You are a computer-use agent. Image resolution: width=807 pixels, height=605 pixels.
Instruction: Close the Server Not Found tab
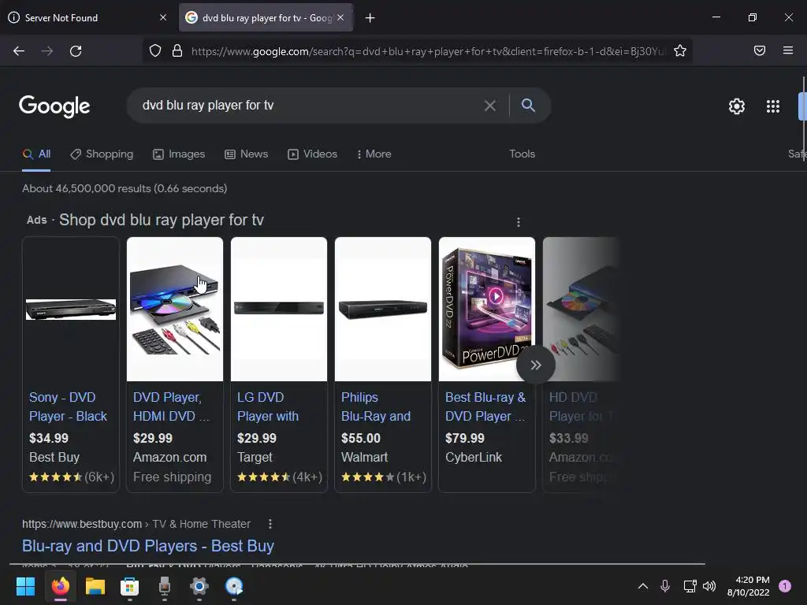coord(163,17)
